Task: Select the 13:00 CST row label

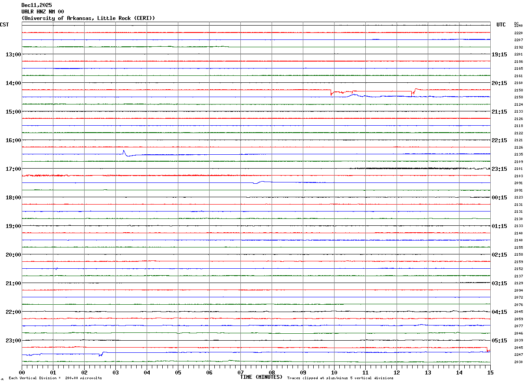Action: [x=13, y=54]
